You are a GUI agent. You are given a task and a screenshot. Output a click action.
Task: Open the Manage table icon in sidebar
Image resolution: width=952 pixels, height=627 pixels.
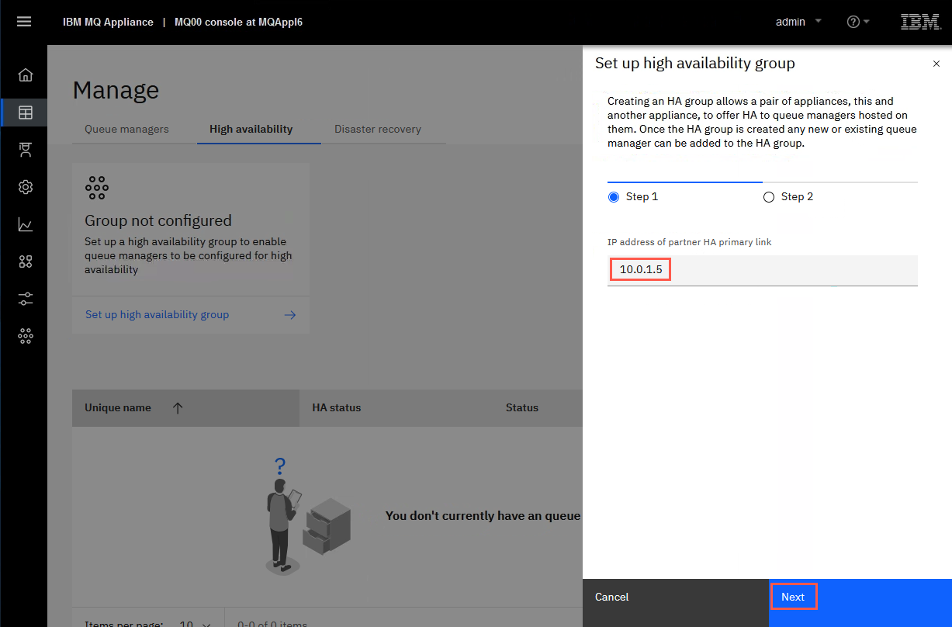pos(26,113)
